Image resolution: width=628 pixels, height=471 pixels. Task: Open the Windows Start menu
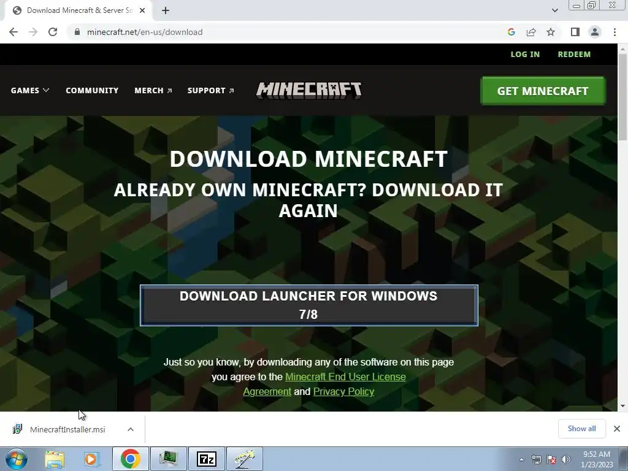tap(17, 459)
